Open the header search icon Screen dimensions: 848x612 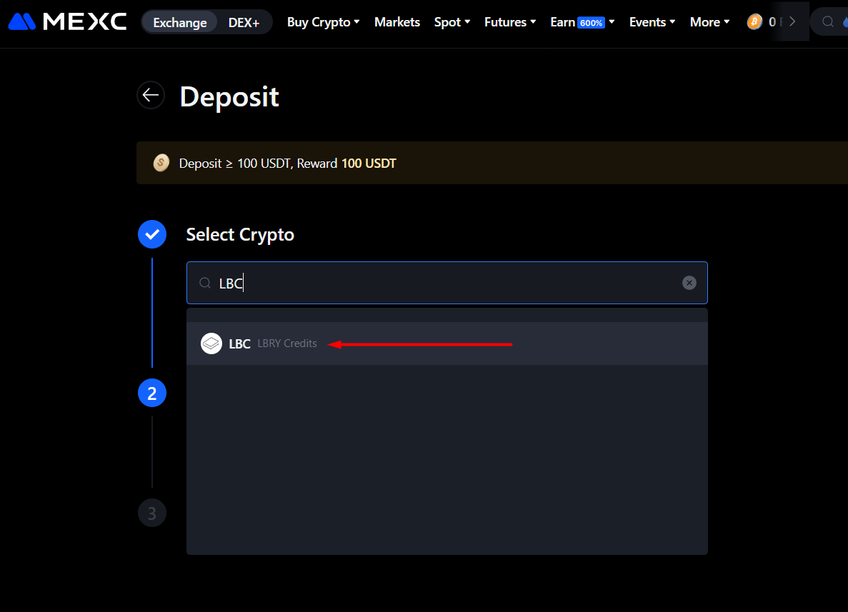[827, 21]
